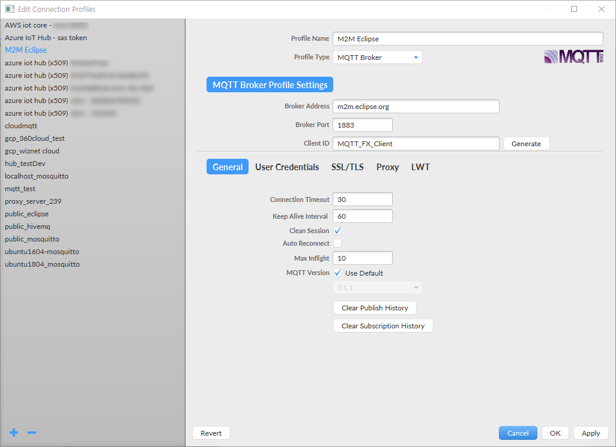Click Clear Publish History button
616x447 pixels.
click(x=375, y=308)
